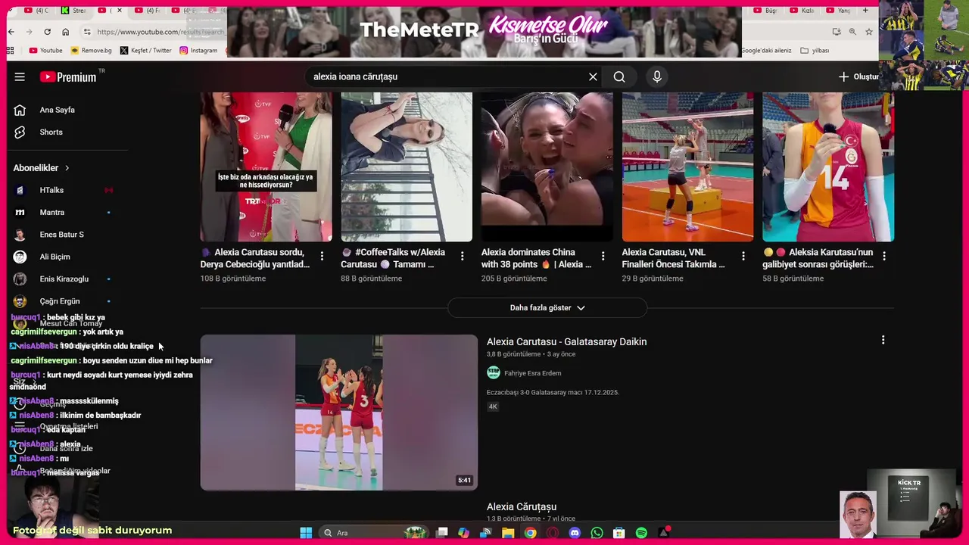This screenshot has height=545, width=969.
Task: Play the jersey 14 galibiyet short thumbnail
Action: (x=828, y=167)
